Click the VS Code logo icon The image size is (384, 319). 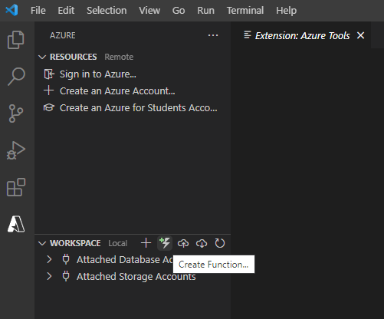click(x=11, y=11)
